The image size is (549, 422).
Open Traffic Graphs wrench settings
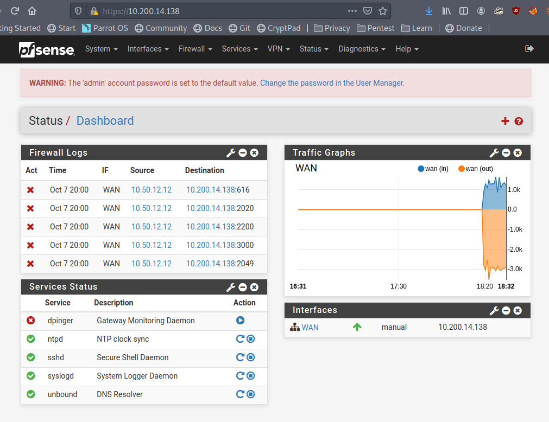[494, 153]
